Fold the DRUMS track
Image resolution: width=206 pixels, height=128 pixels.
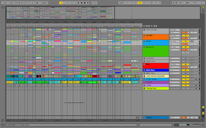[144, 36]
